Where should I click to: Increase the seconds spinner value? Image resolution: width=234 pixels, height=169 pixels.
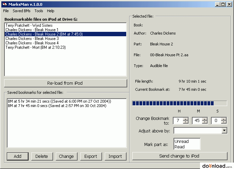tap(224, 119)
